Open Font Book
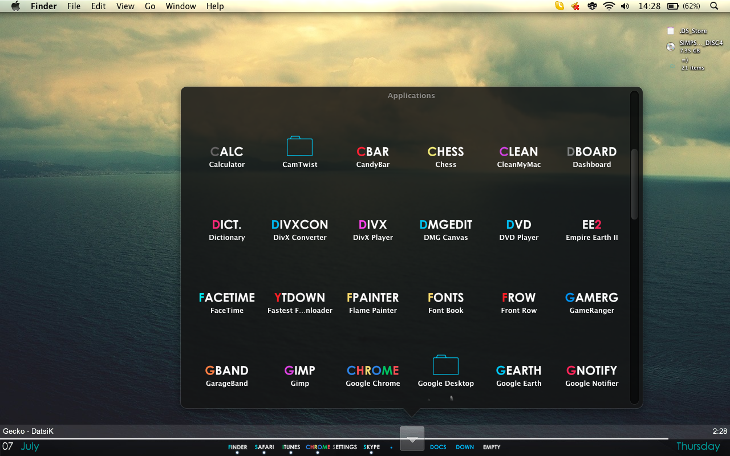This screenshot has width=730, height=456. pos(445,303)
